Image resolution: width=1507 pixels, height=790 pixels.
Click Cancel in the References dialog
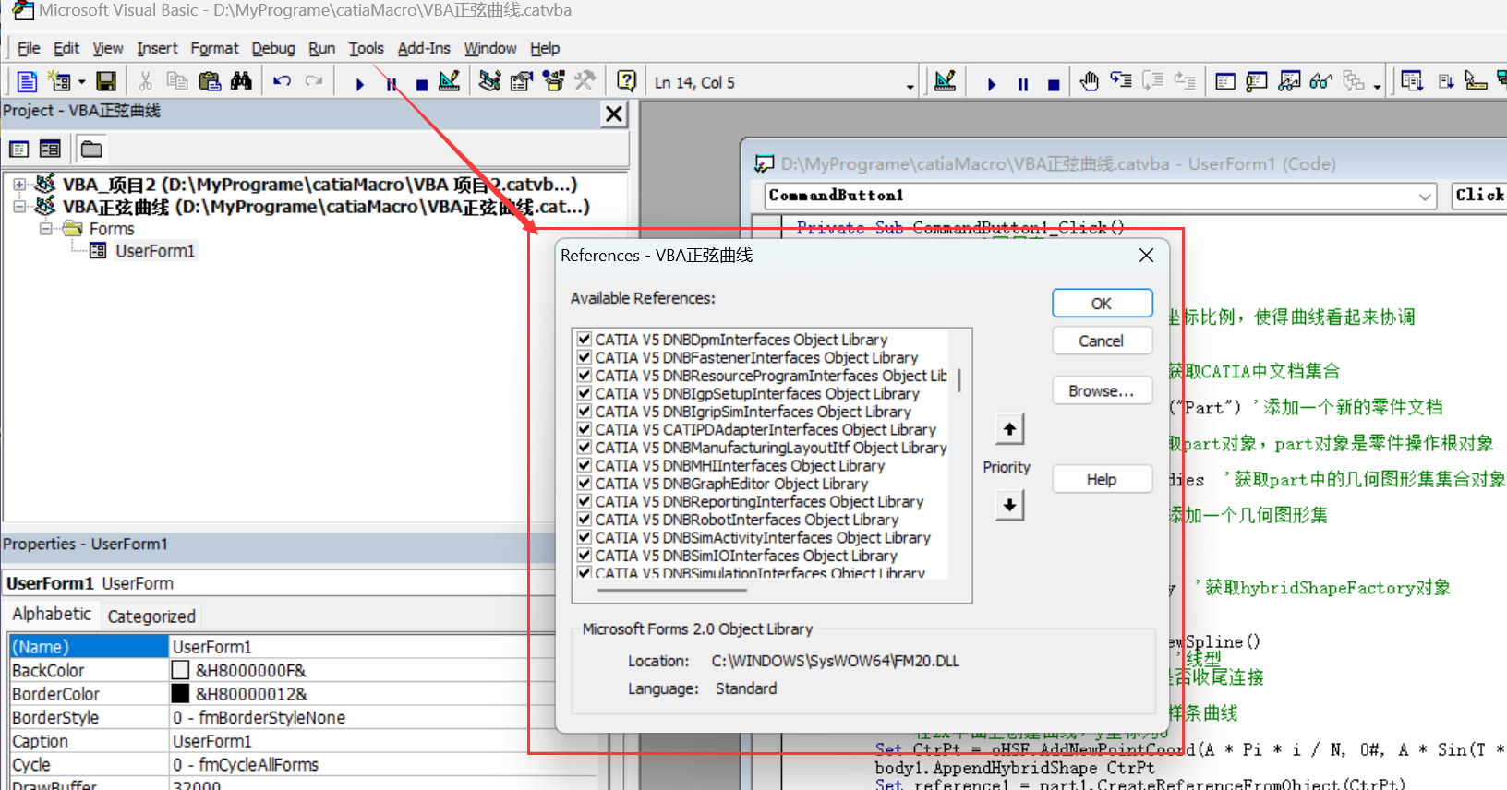coord(1102,341)
